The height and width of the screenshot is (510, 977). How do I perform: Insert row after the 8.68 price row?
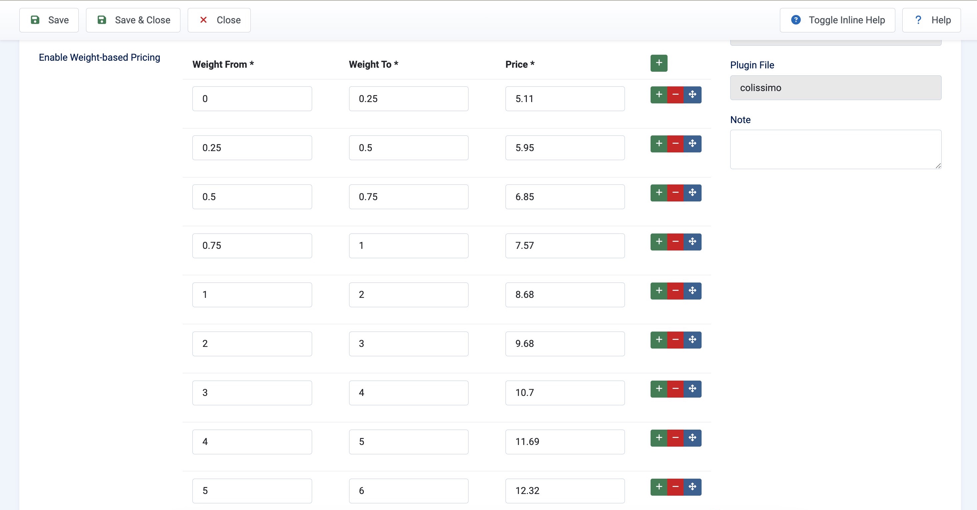[659, 291]
